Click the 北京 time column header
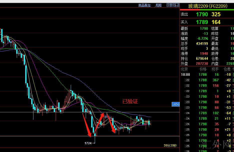 [x=184, y=69]
